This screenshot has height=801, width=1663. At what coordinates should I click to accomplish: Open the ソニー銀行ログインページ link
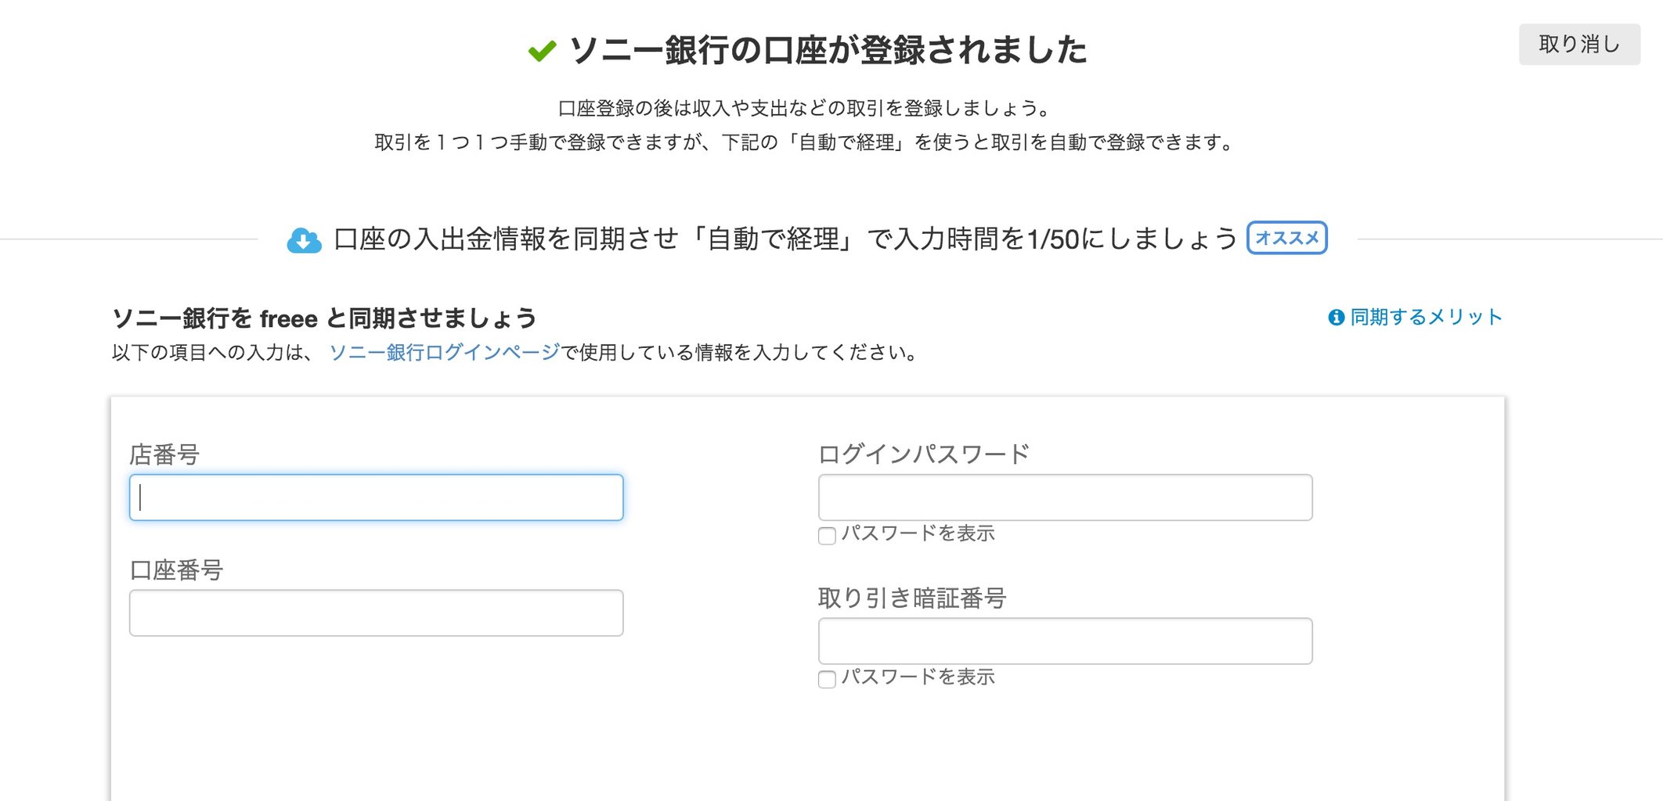445,352
